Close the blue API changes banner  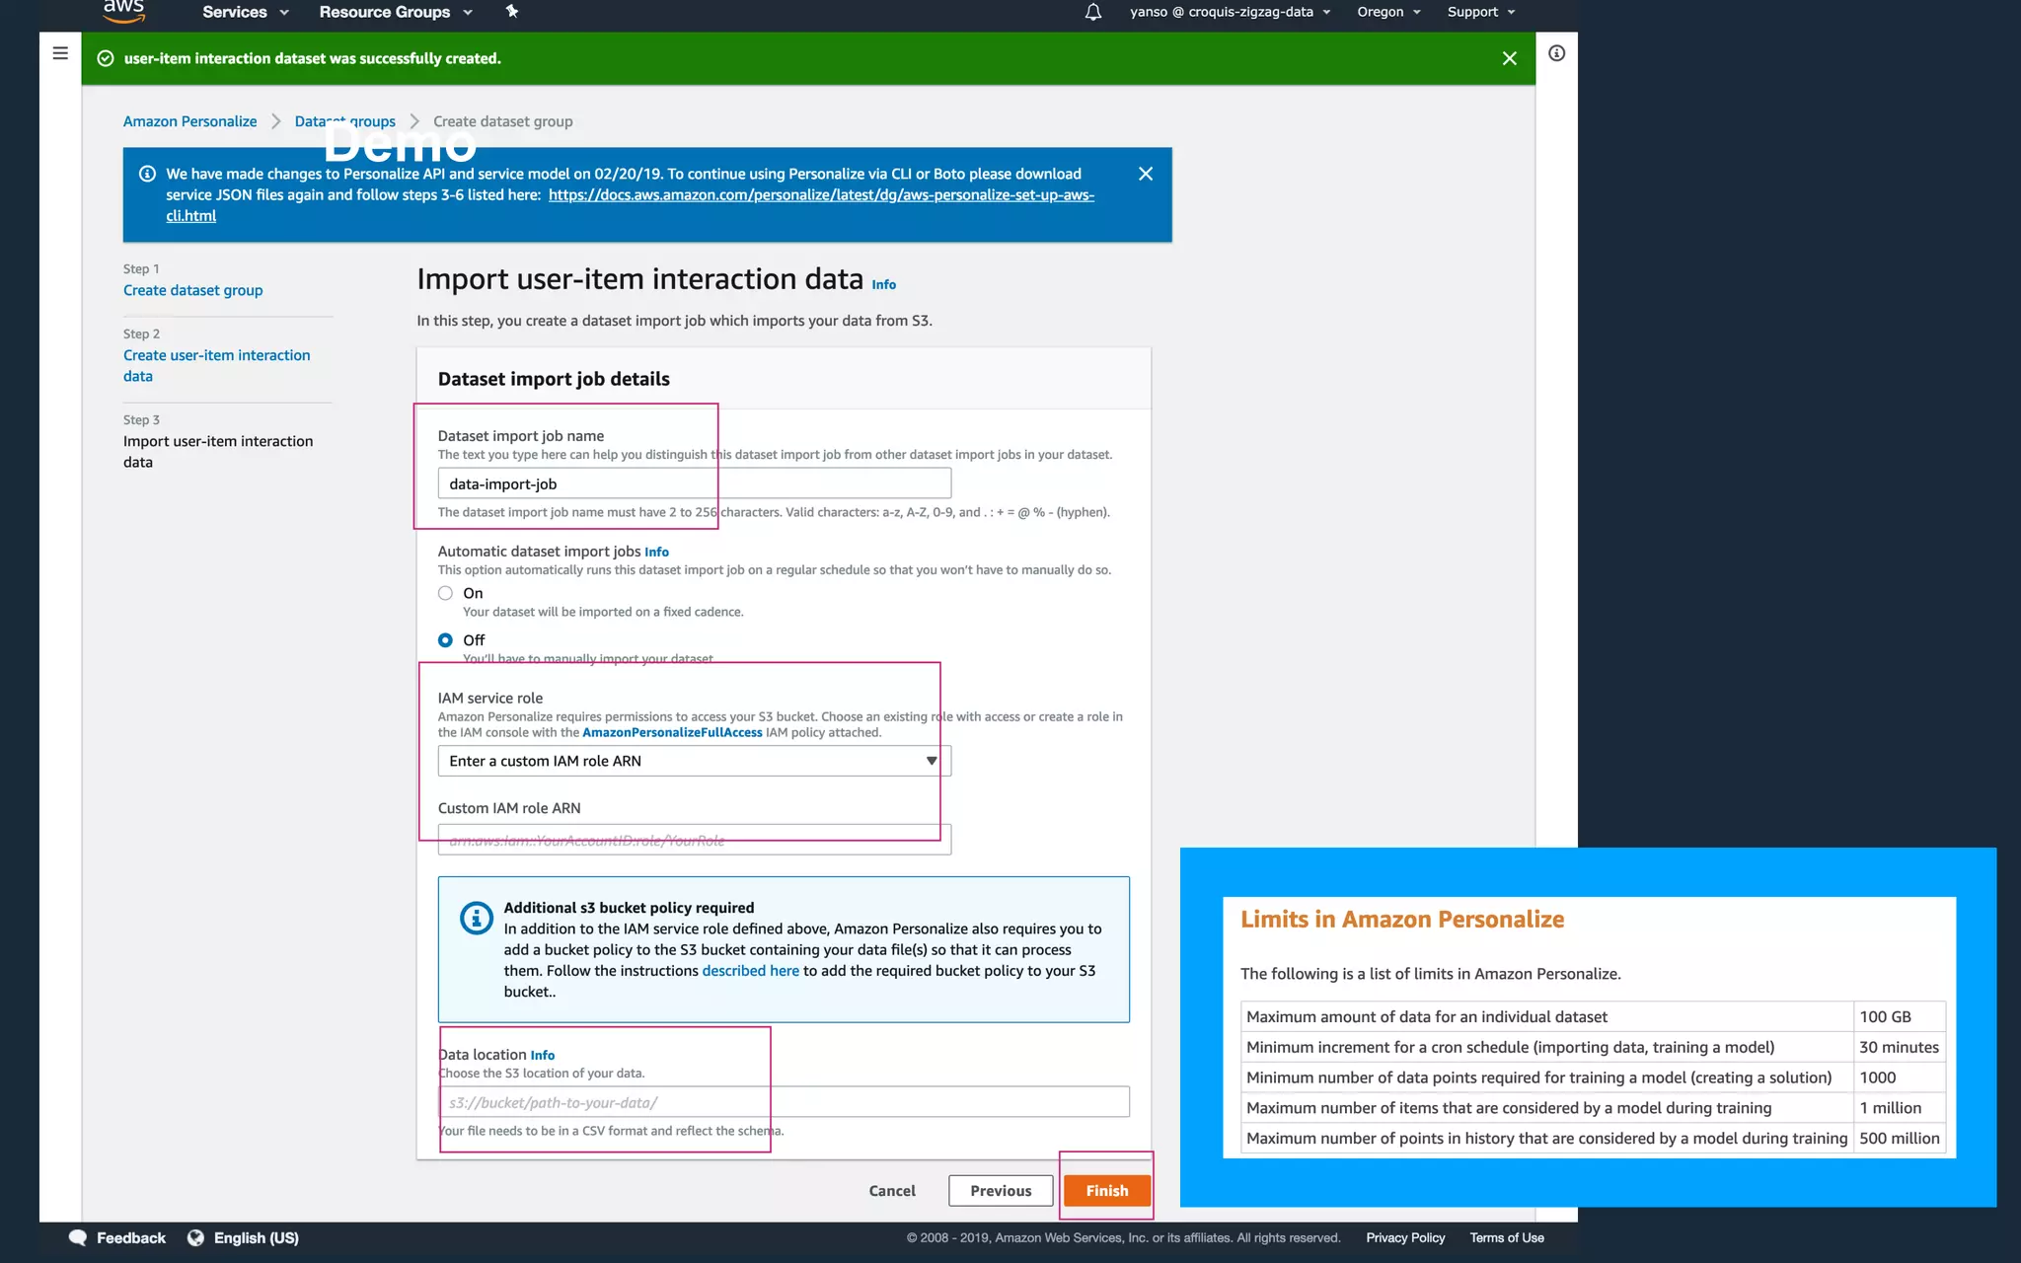(1145, 174)
